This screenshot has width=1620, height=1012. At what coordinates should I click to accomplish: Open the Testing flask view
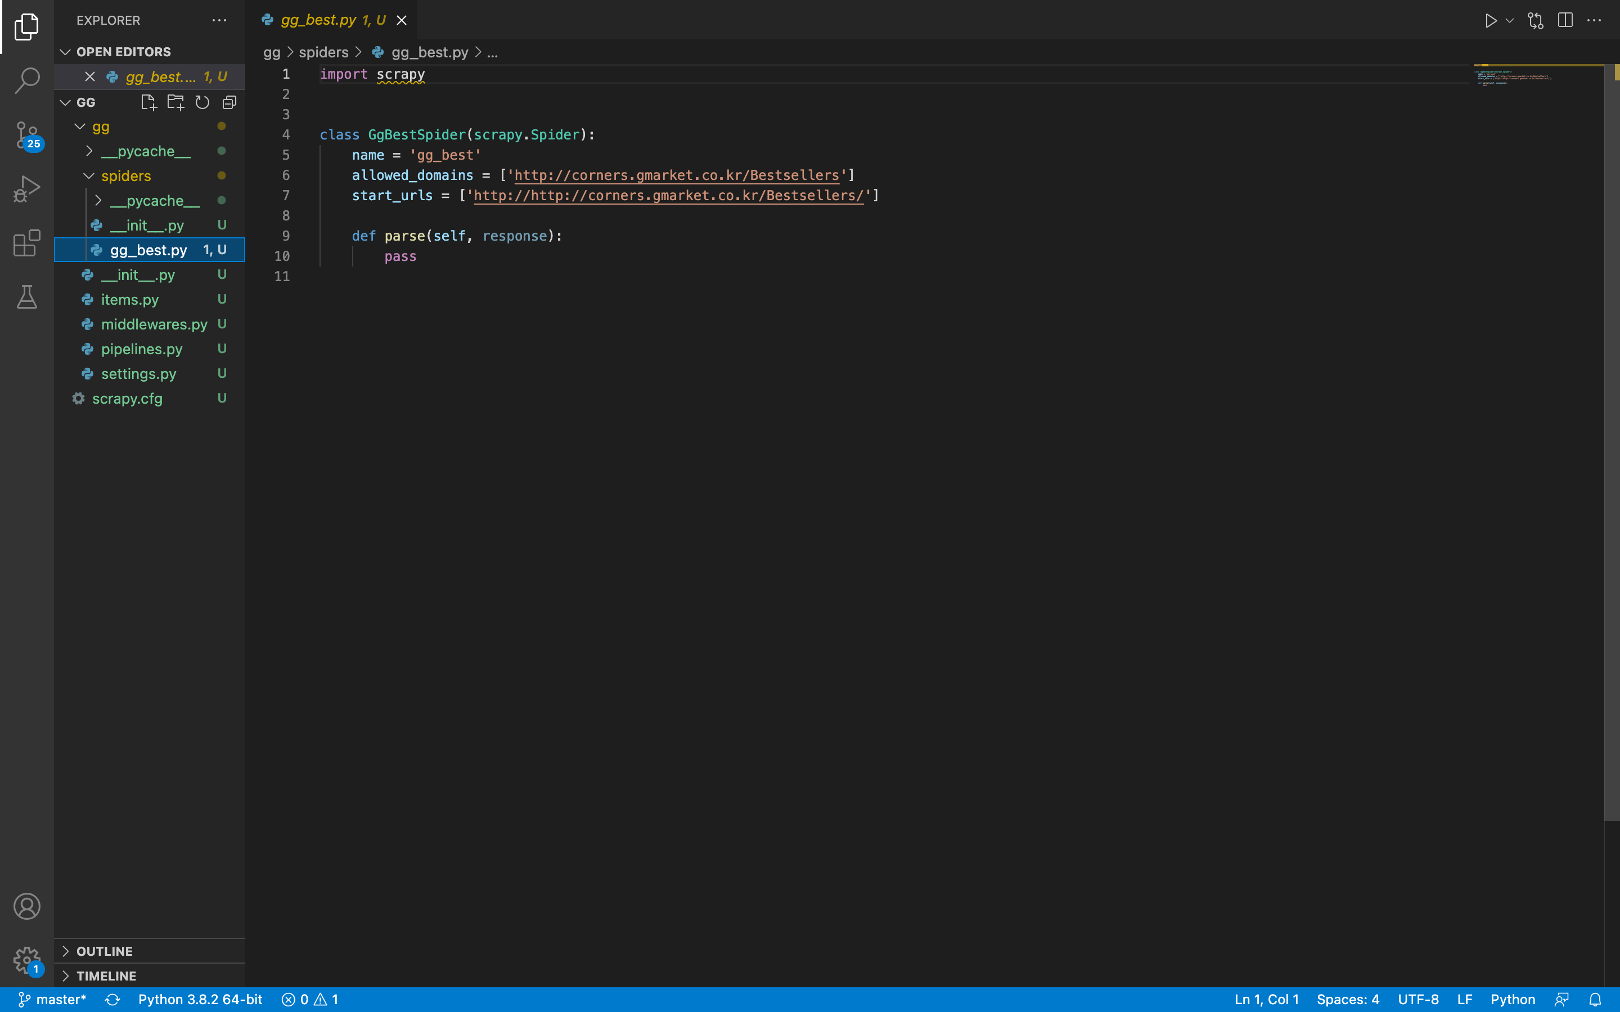[x=27, y=297]
